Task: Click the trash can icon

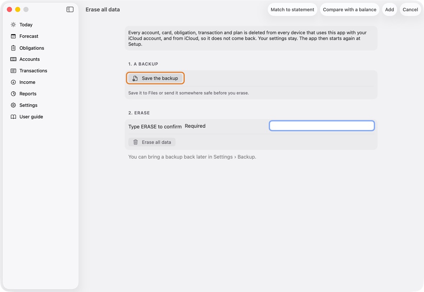Action: [x=135, y=142]
